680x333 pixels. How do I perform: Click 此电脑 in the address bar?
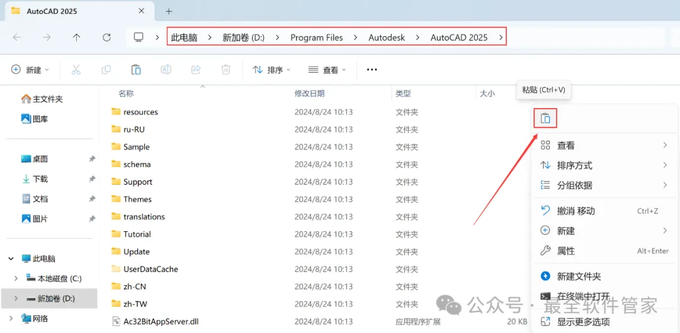(x=184, y=38)
